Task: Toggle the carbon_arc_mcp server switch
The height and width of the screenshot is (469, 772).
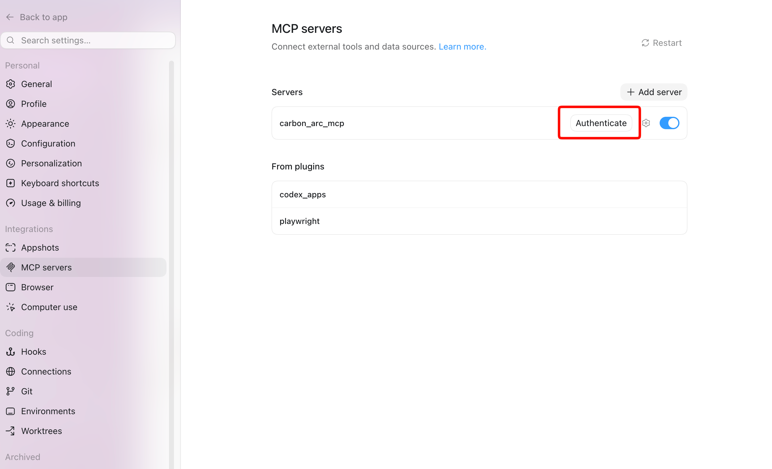Action: coord(669,123)
